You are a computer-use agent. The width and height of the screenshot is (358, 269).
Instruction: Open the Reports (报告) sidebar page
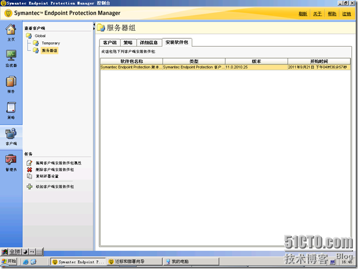click(11, 84)
